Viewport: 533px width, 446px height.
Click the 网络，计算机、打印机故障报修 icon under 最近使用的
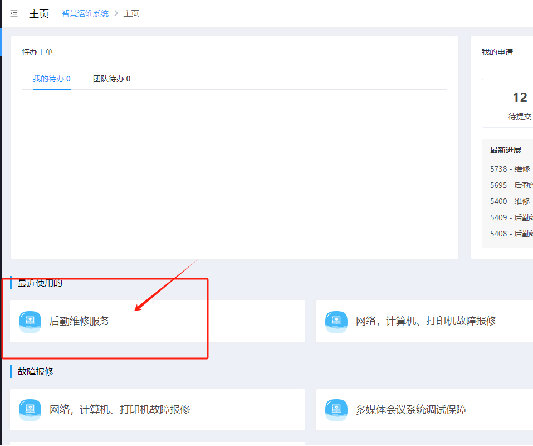(336, 321)
